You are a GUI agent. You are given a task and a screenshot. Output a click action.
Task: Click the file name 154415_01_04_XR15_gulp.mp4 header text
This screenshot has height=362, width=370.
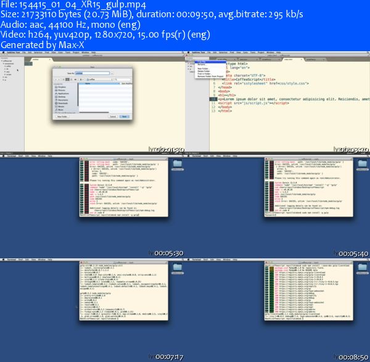(83, 4)
